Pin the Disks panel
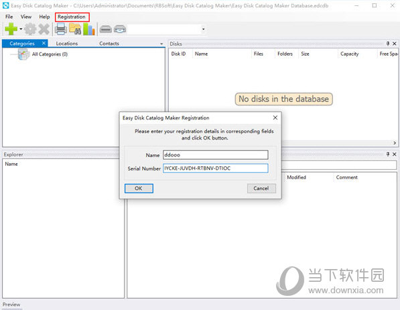 388,44
